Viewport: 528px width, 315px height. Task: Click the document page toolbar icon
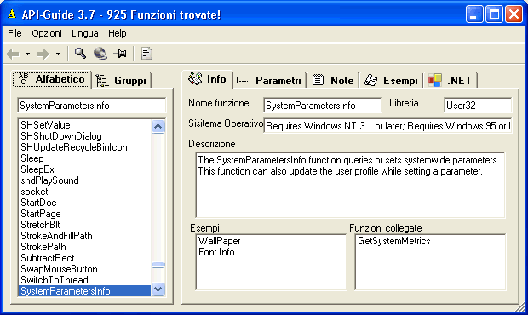[146, 54]
